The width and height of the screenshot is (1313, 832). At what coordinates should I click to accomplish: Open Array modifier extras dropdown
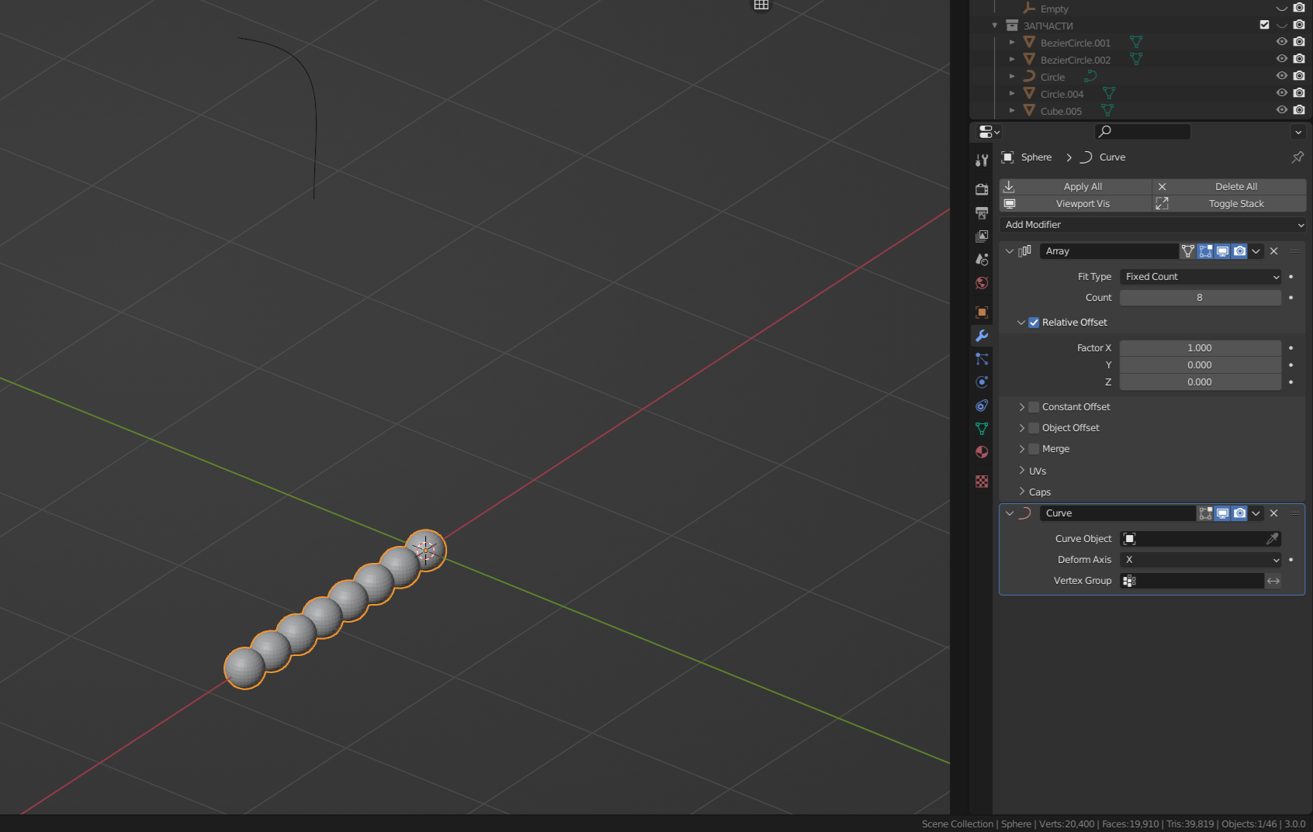coord(1256,251)
